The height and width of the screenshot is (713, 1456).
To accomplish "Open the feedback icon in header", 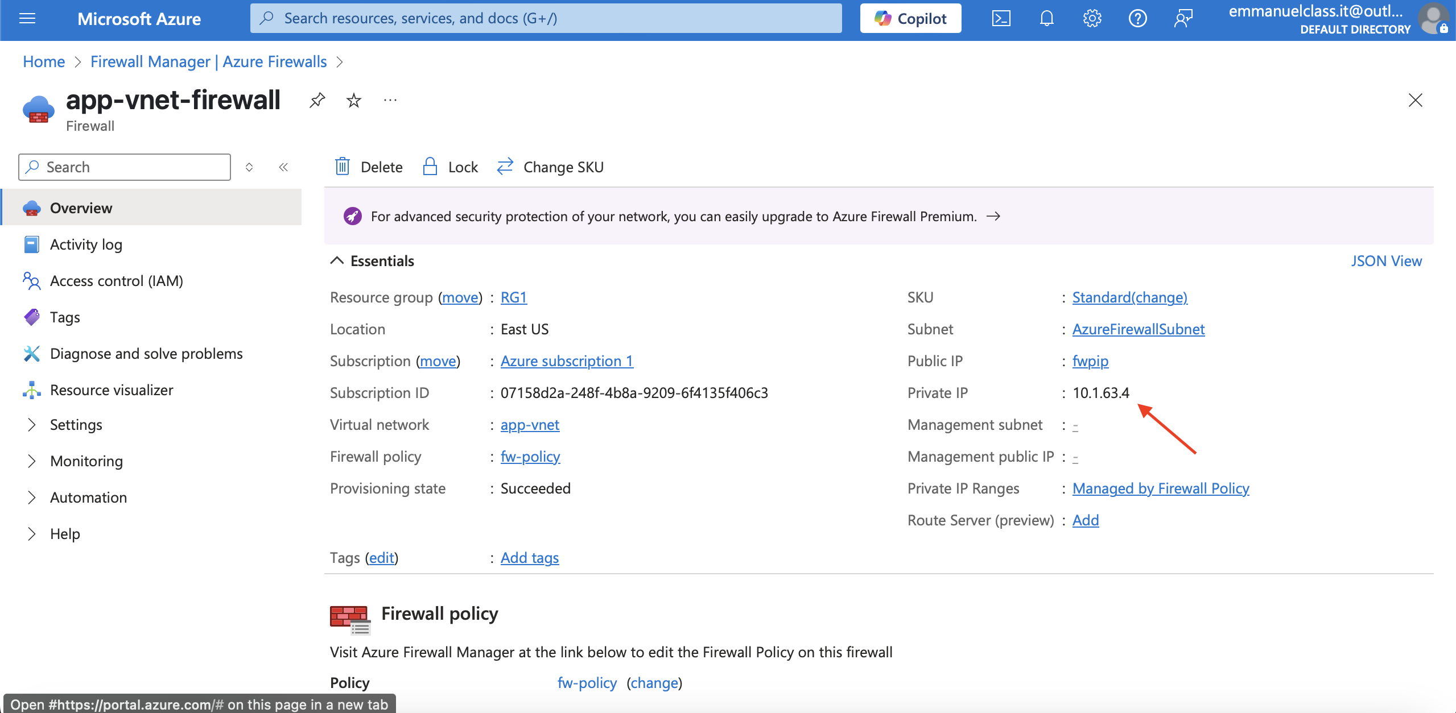I will [1183, 19].
